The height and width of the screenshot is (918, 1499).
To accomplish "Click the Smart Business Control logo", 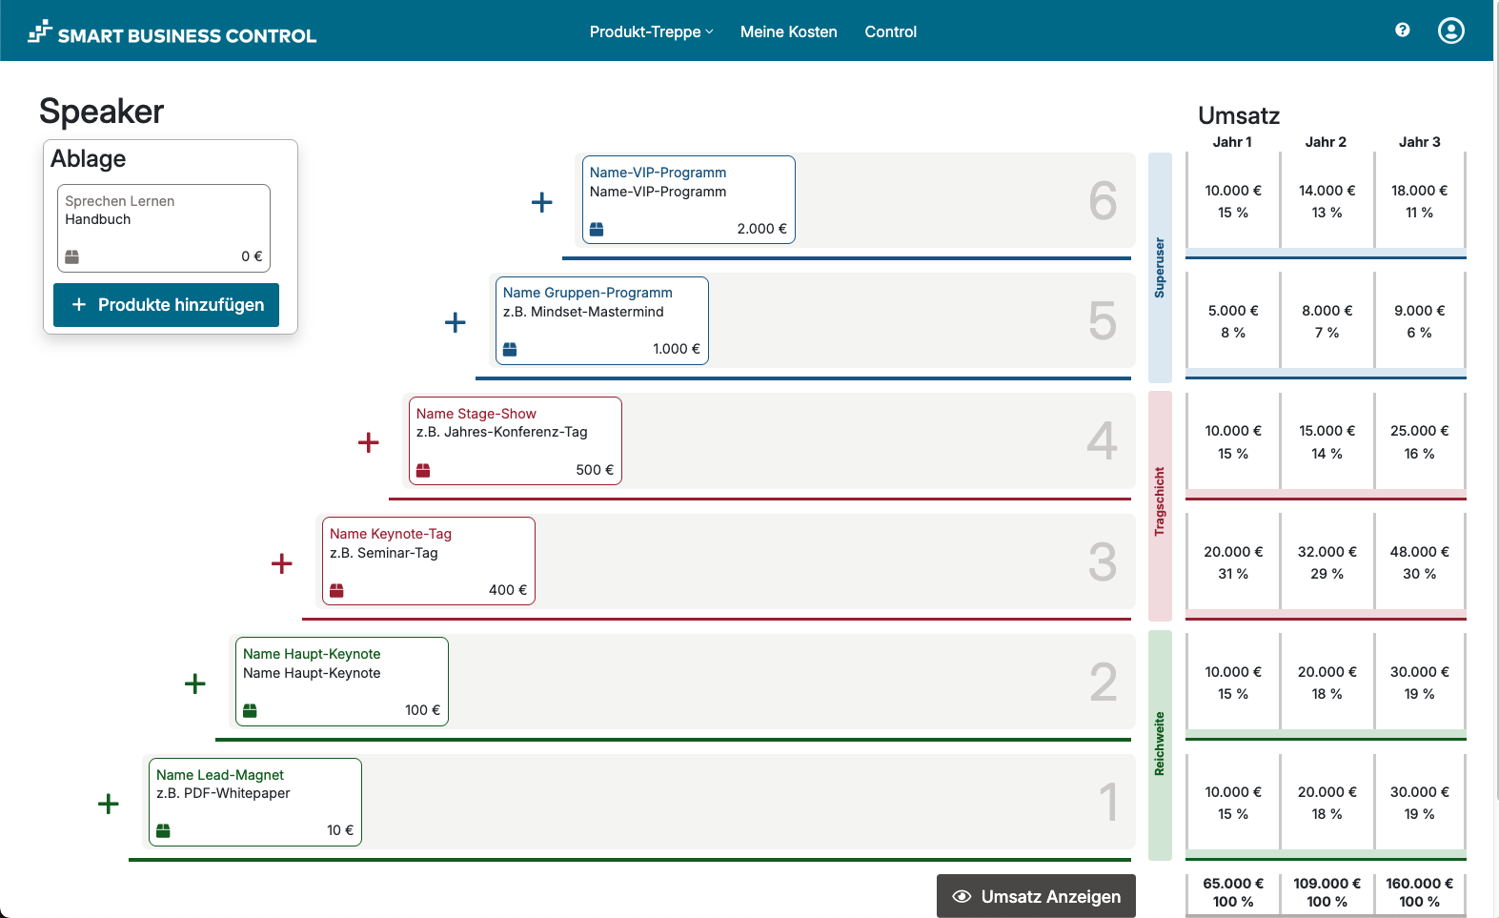I will click(x=172, y=33).
